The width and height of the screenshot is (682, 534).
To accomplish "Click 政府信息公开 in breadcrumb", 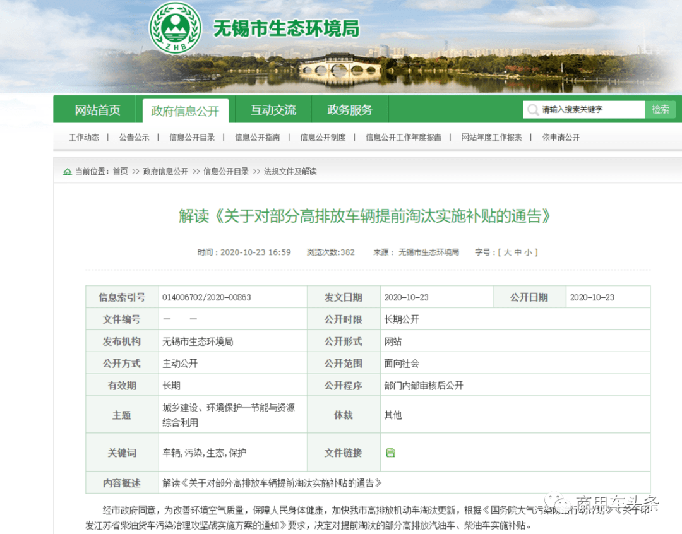I will click(165, 171).
